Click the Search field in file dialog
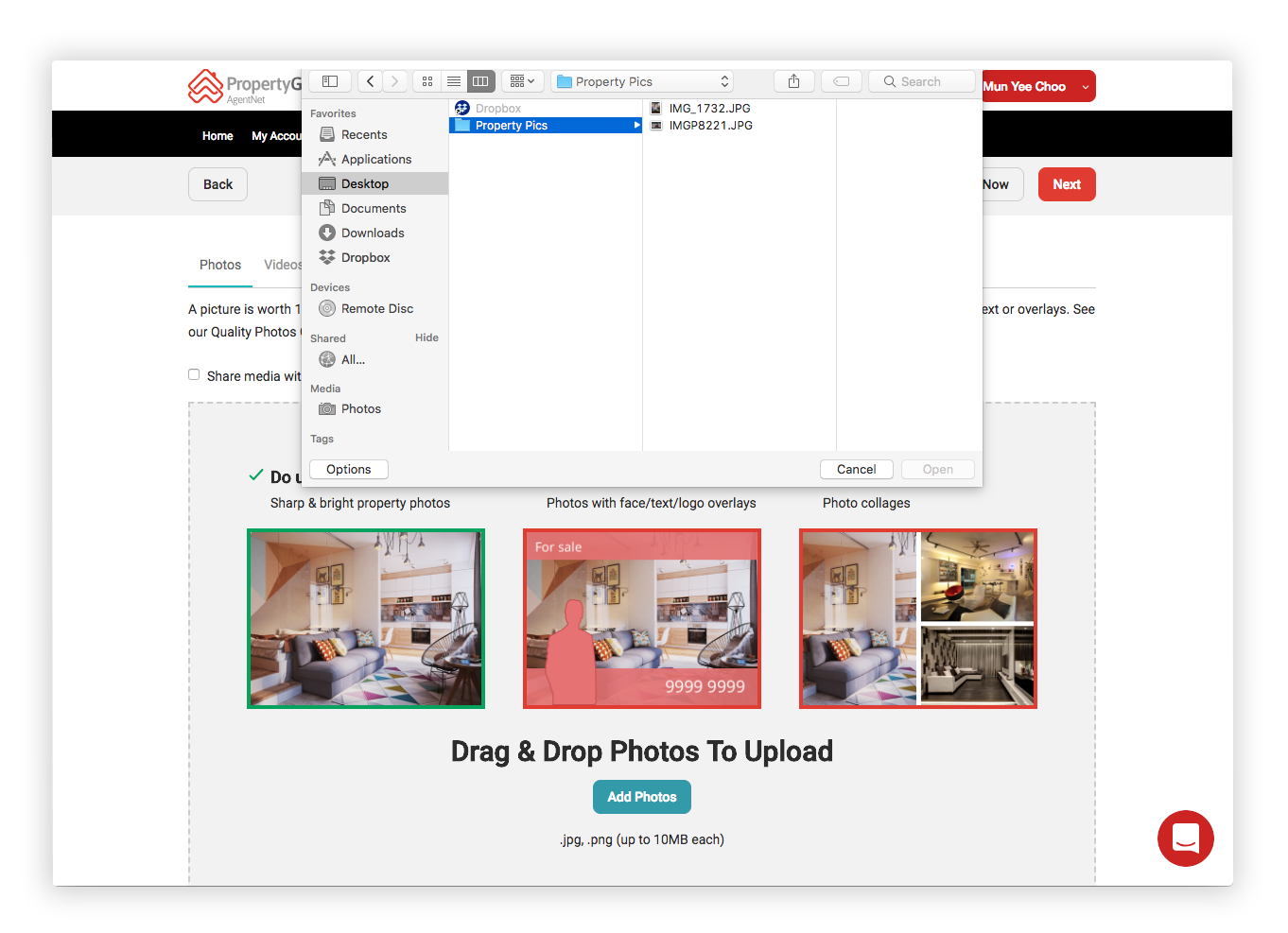 [921, 81]
